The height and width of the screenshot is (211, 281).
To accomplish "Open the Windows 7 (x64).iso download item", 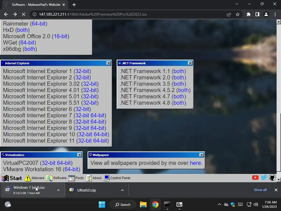I will point(30,190).
